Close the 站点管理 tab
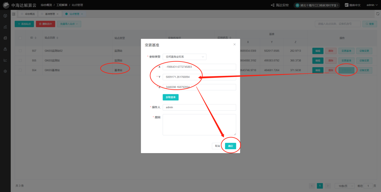 82,14
